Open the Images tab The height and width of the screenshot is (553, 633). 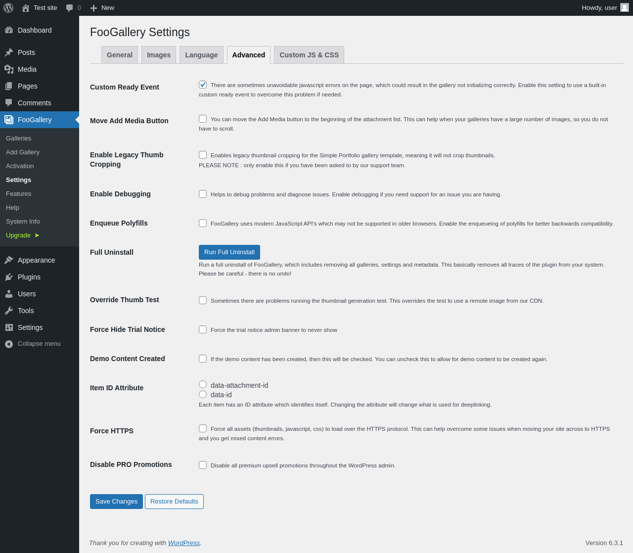pyautogui.click(x=159, y=55)
